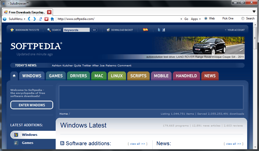Open the NEWS category tab
This screenshot has width=259, height=151.
[210, 76]
